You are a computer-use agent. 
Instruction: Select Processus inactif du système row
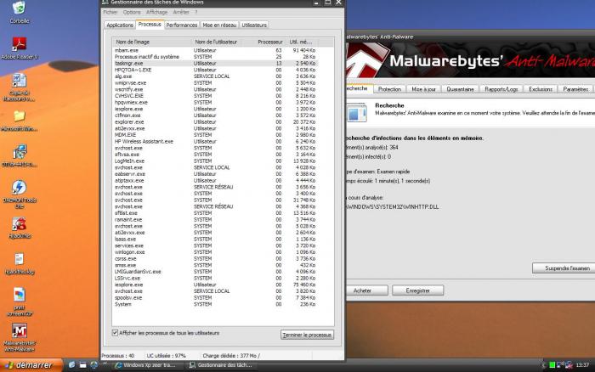pos(215,57)
